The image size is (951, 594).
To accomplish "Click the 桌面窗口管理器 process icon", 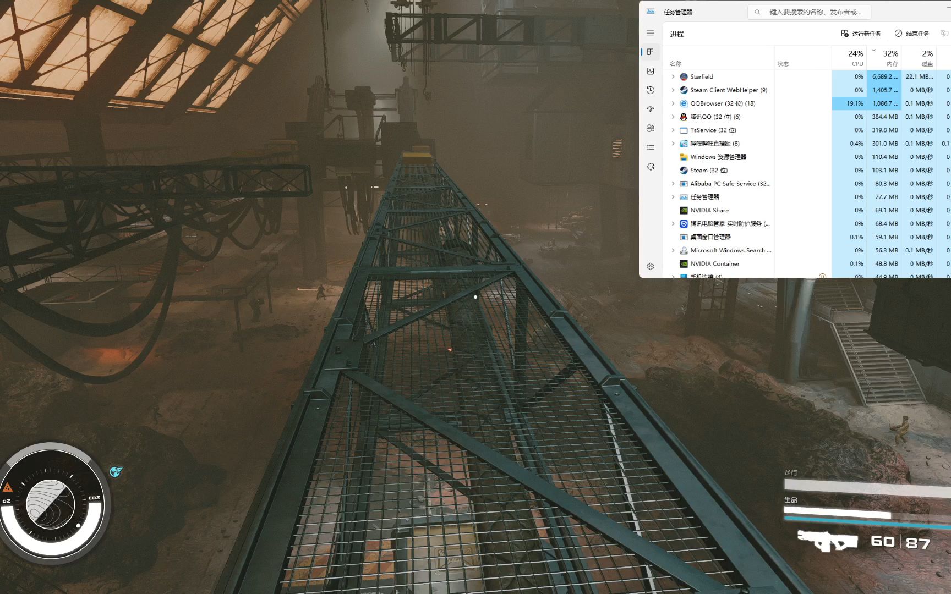I will (x=684, y=237).
